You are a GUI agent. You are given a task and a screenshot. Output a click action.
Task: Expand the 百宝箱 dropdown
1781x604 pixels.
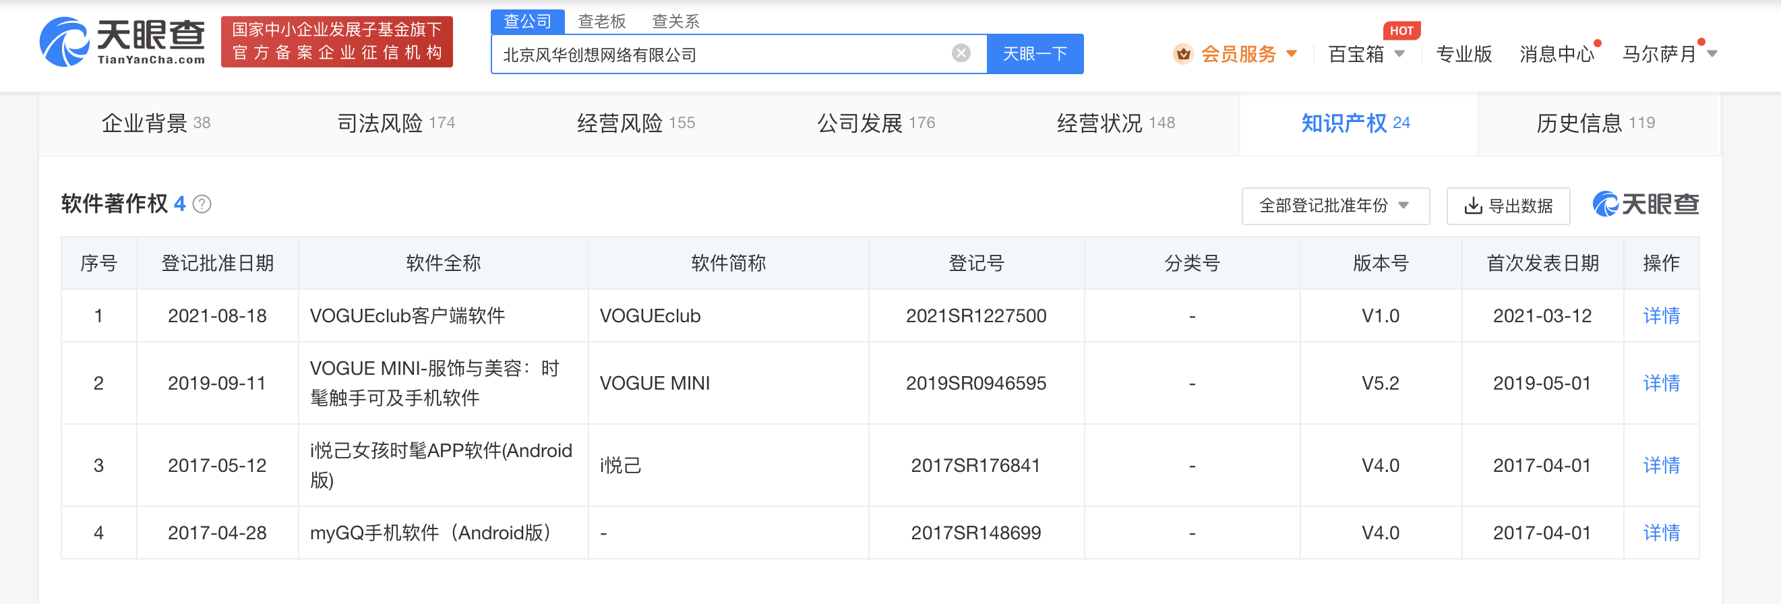1367,53
